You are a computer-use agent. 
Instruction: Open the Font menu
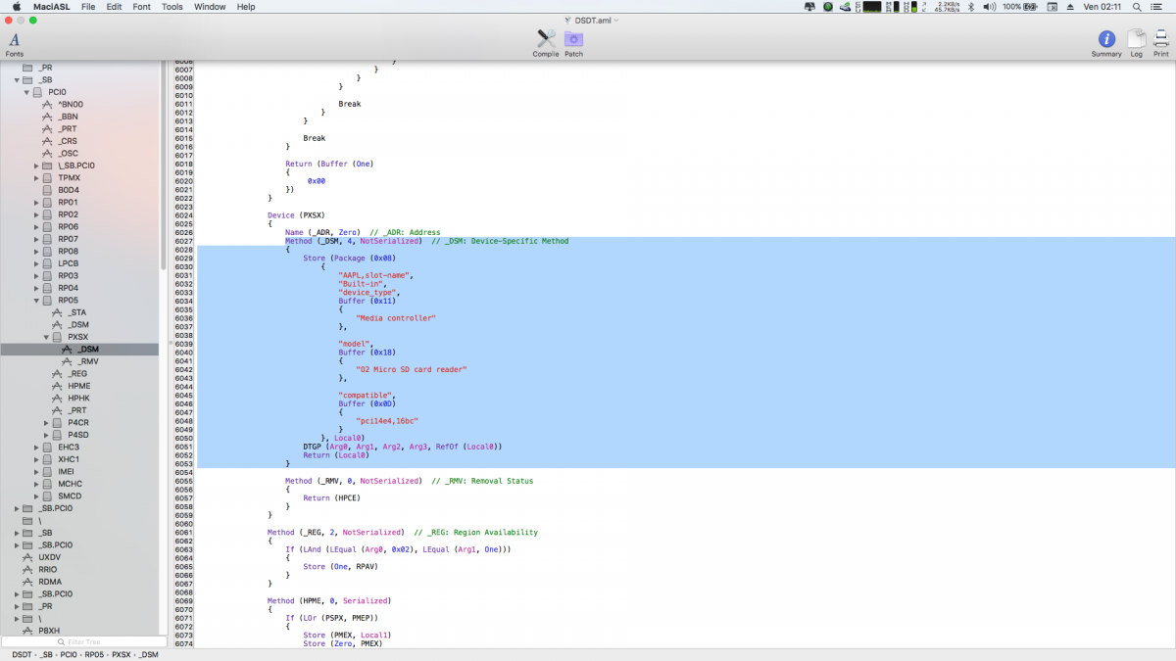142,7
